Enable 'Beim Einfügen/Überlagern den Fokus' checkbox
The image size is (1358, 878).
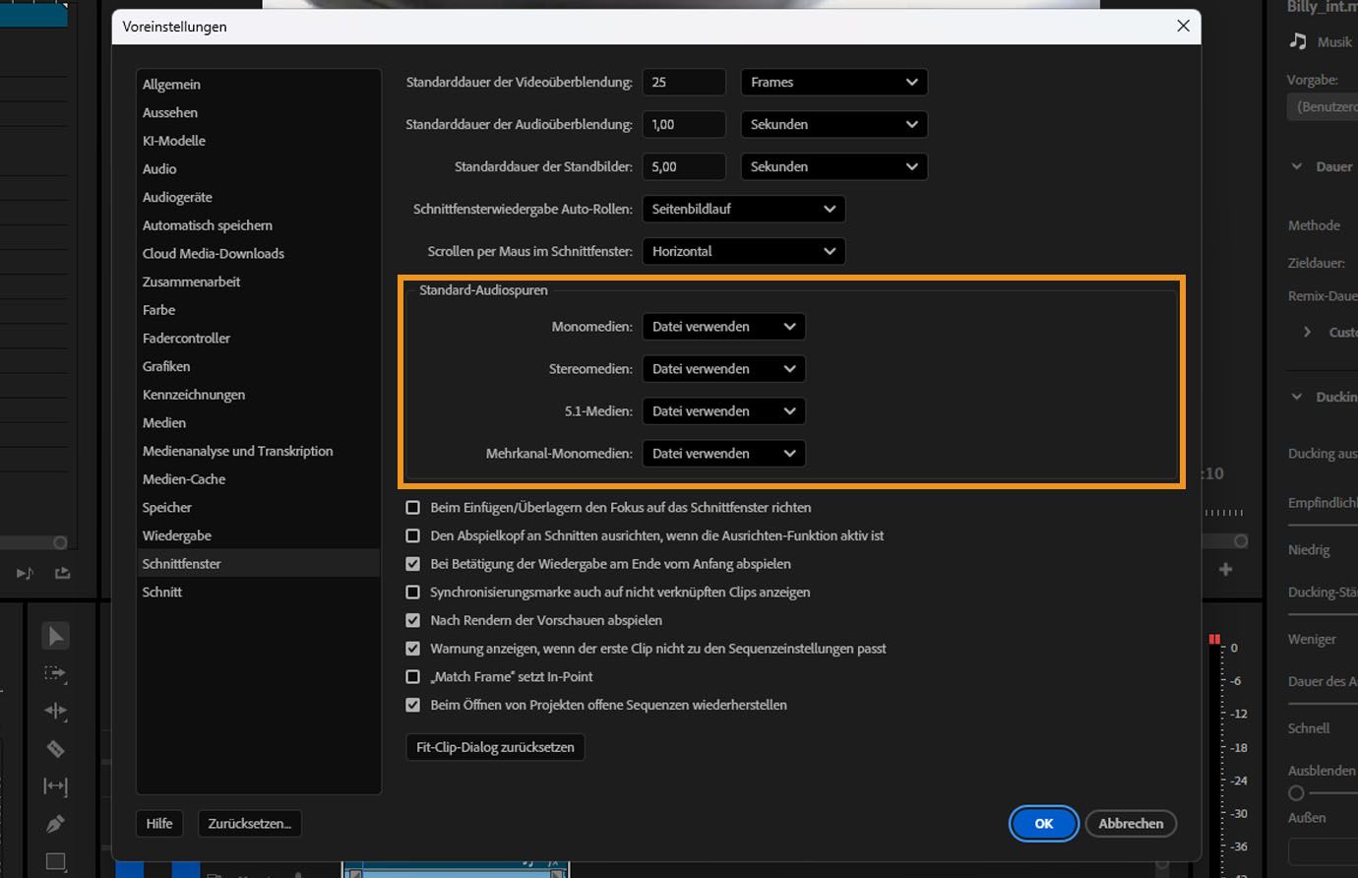412,507
